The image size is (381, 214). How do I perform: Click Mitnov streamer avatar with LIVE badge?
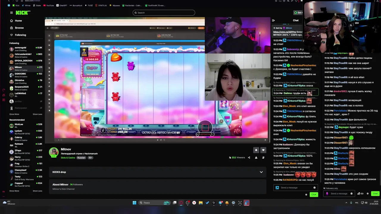point(54,152)
